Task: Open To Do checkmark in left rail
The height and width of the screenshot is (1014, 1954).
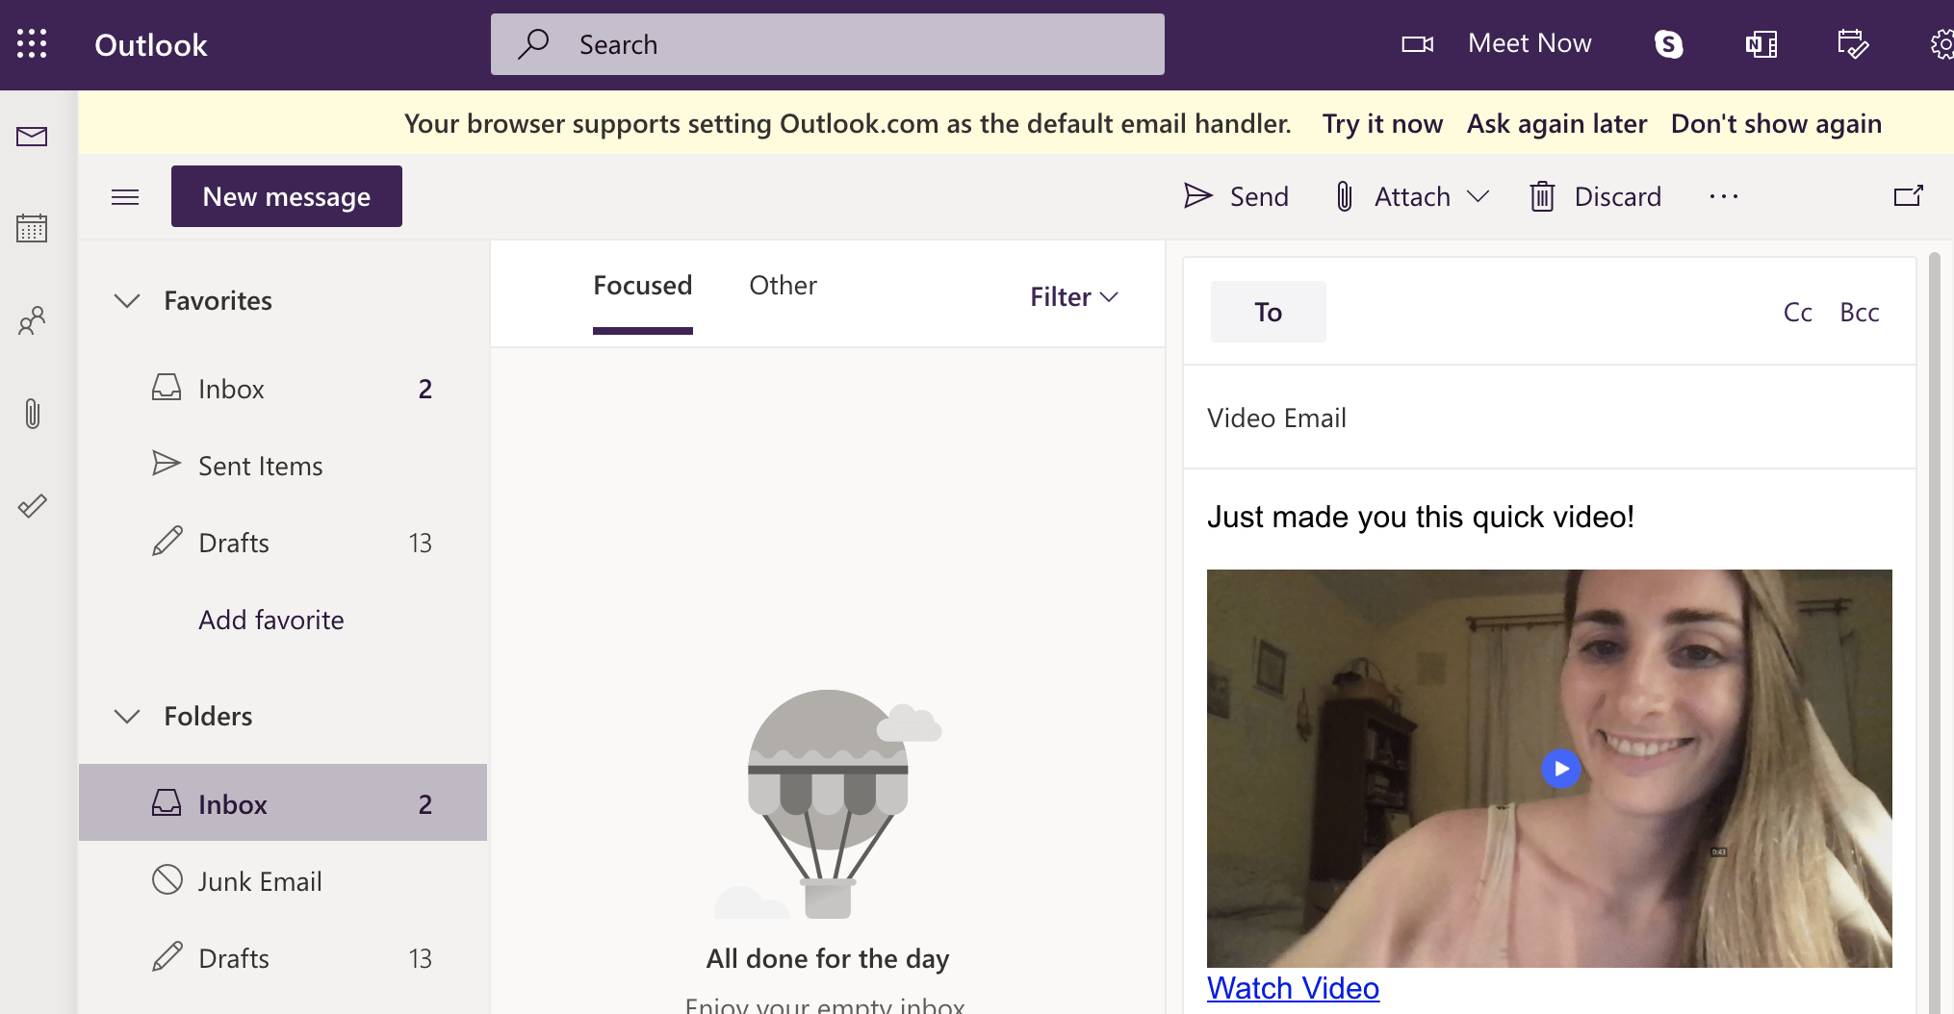Action: point(32,506)
